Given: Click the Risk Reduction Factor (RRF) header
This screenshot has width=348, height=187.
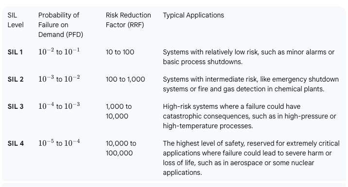Looking at the screenshot, I should (x=128, y=20).
